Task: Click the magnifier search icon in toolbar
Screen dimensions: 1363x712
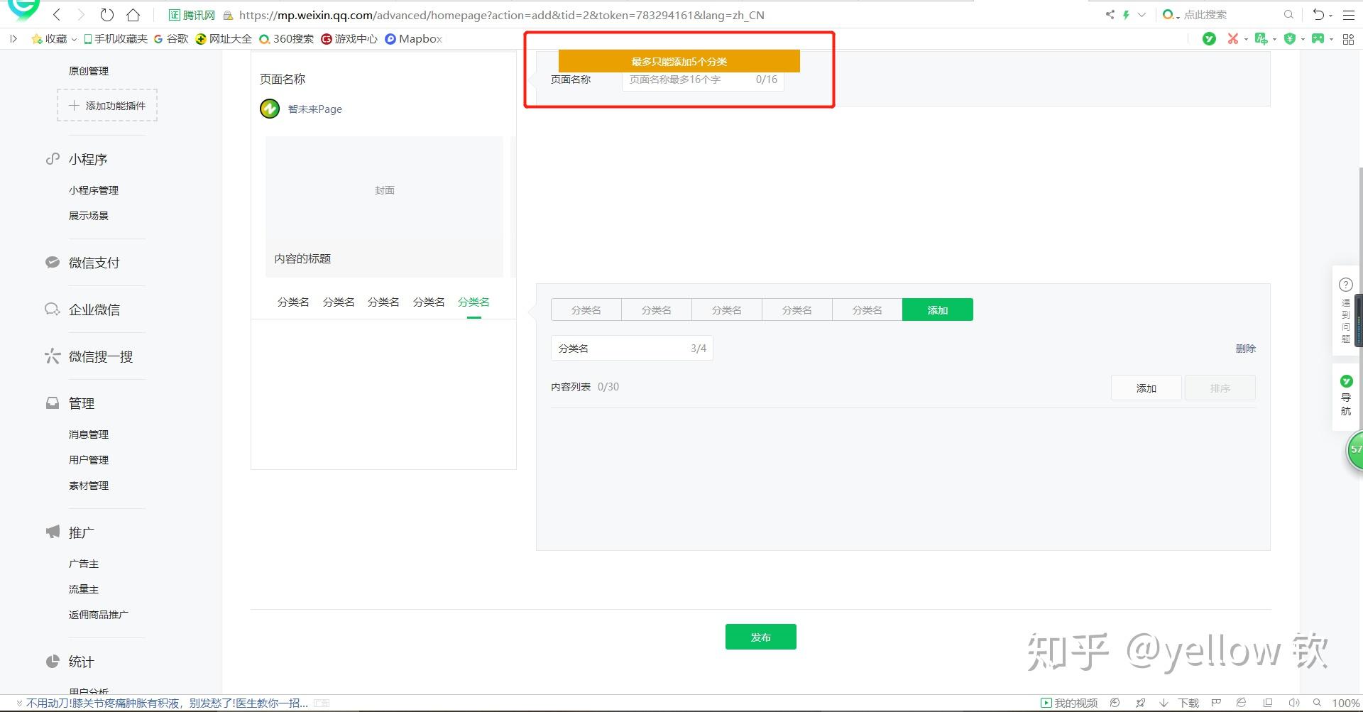Action: [1288, 15]
